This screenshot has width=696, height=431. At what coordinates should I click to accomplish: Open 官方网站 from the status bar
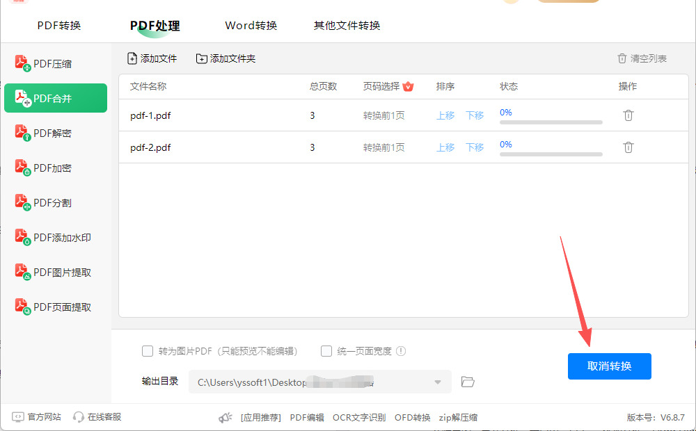click(36, 417)
